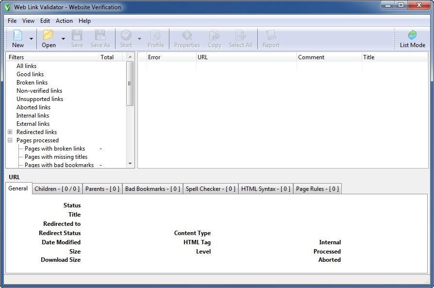Viewport: 434px width, 288px height.
Task: Open the View menu
Action: pyautogui.click(x=28, y=21)
